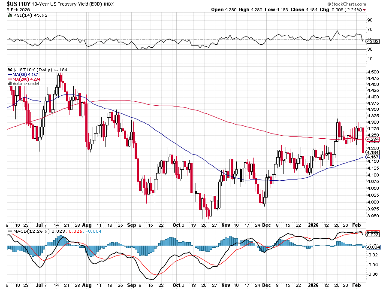Click the Sep label on the price date axis

(131, 225)
